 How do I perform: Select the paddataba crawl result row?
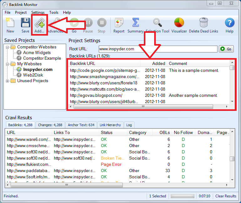click(x=118, y=171)
